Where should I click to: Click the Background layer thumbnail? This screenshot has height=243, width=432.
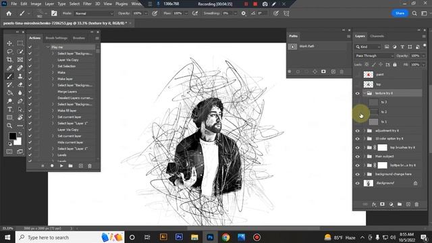pyautogui.click(x=369, y=183)
